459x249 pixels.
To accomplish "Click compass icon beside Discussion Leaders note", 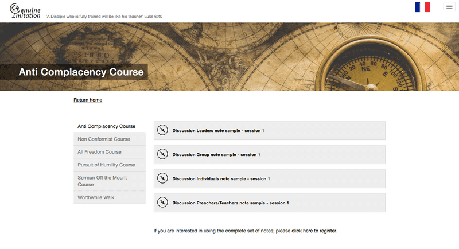I will point(162,130).
